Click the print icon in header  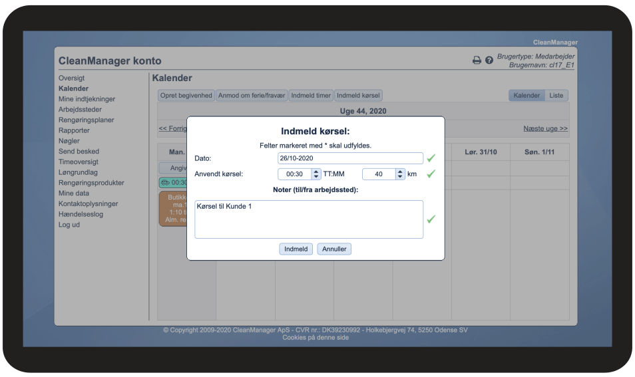(x=477, y=61)
